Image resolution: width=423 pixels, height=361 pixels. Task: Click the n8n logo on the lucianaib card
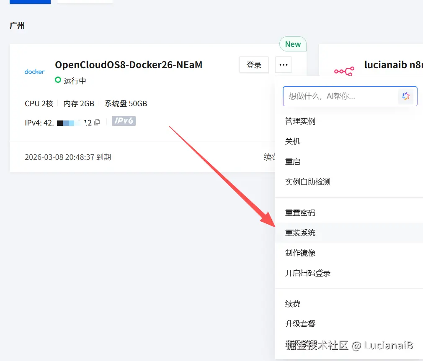pyautogui.click(x=344, y=71)
